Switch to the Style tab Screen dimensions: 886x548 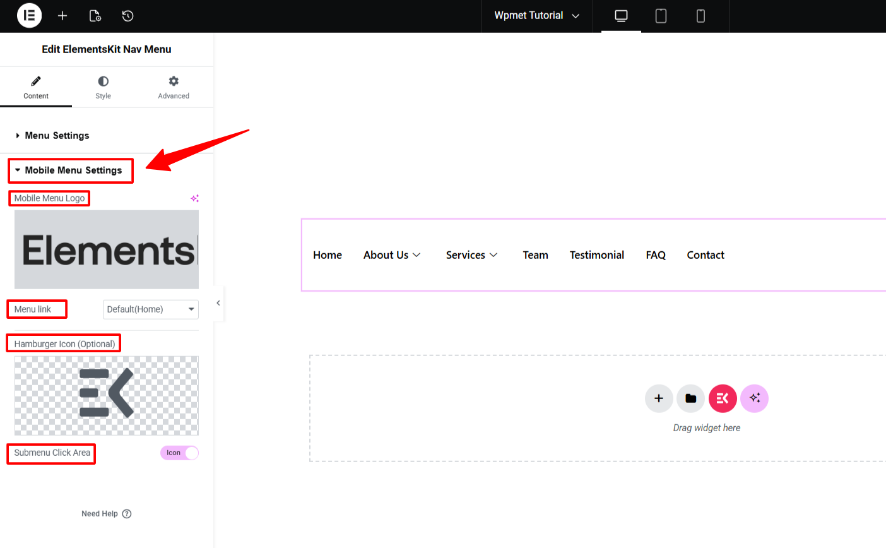tap(103, 87)
